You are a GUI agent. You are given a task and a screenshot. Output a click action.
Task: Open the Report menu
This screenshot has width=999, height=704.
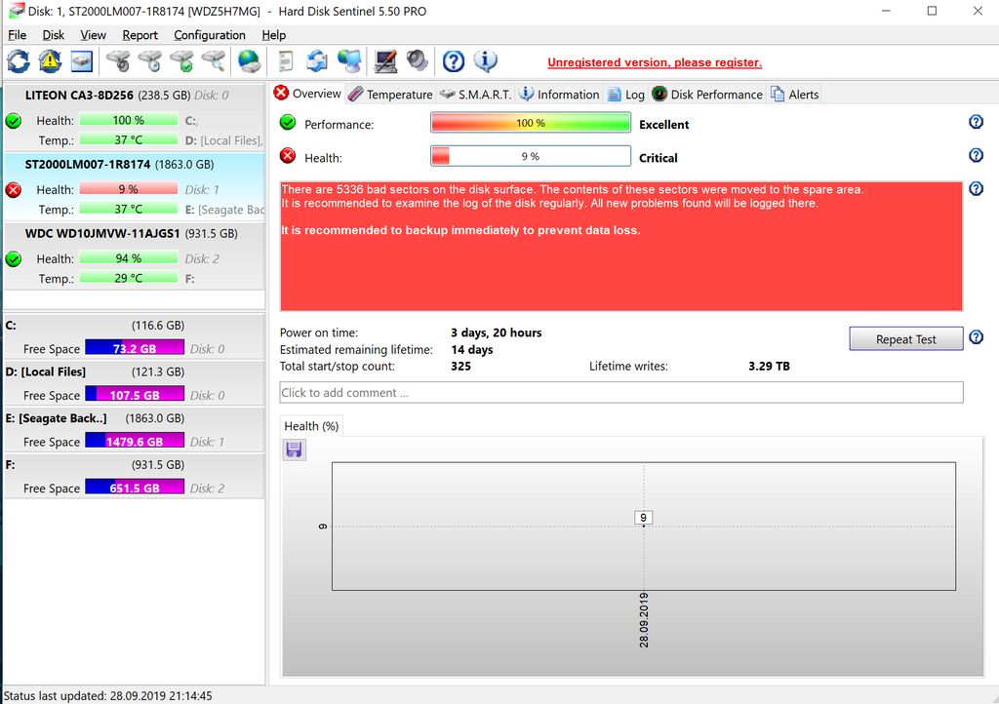pyautogui.click(x=140, y=35)
